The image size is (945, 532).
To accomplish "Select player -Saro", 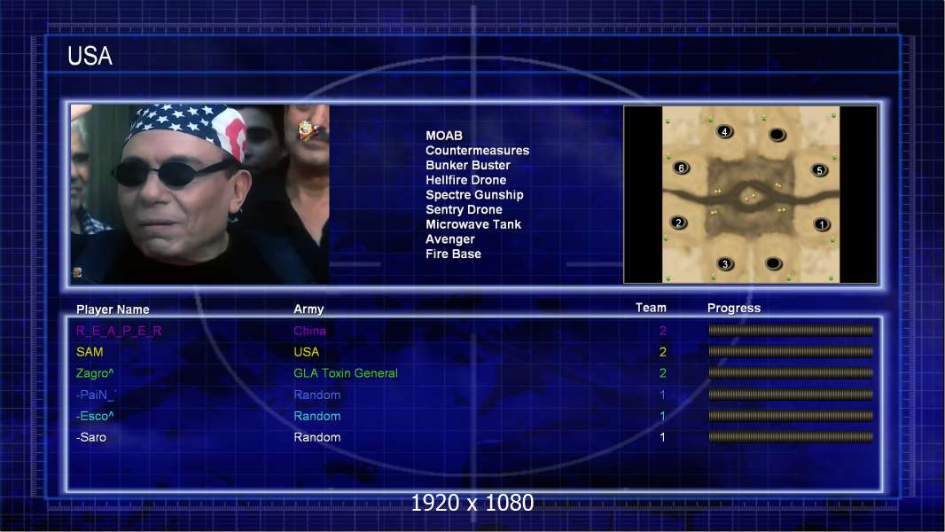I will [91, 437].
